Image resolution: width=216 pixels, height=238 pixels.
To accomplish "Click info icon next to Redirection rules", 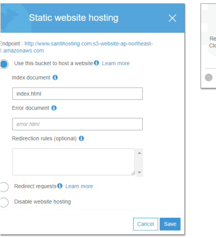I will [81, 138].
